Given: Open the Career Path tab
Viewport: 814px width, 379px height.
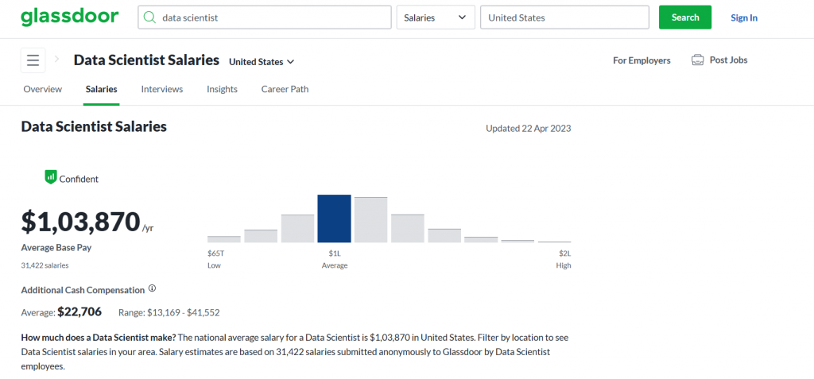Looking at the screenshot, I should point(285,89).
